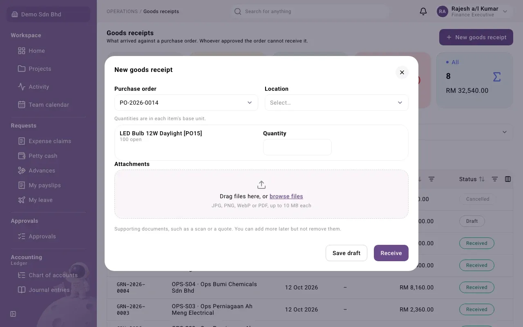
Task: Open the Location select dropdown
Action: pyautogui.click(x=337, y=103)
